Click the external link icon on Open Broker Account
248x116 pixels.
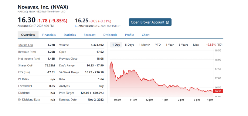tap(168, 22)
